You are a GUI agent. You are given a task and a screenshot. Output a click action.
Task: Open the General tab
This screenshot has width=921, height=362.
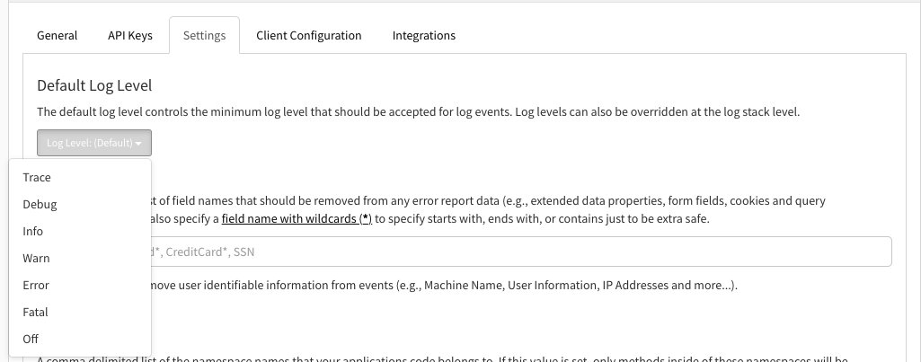click(57, 36)
